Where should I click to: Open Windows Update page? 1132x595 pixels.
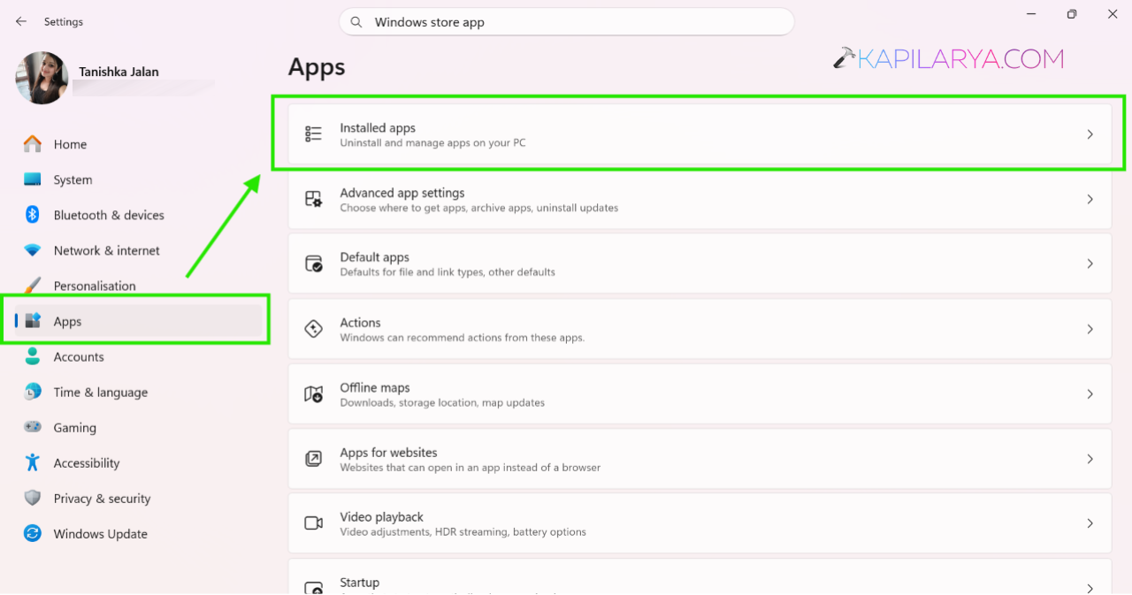coord(140,533)
